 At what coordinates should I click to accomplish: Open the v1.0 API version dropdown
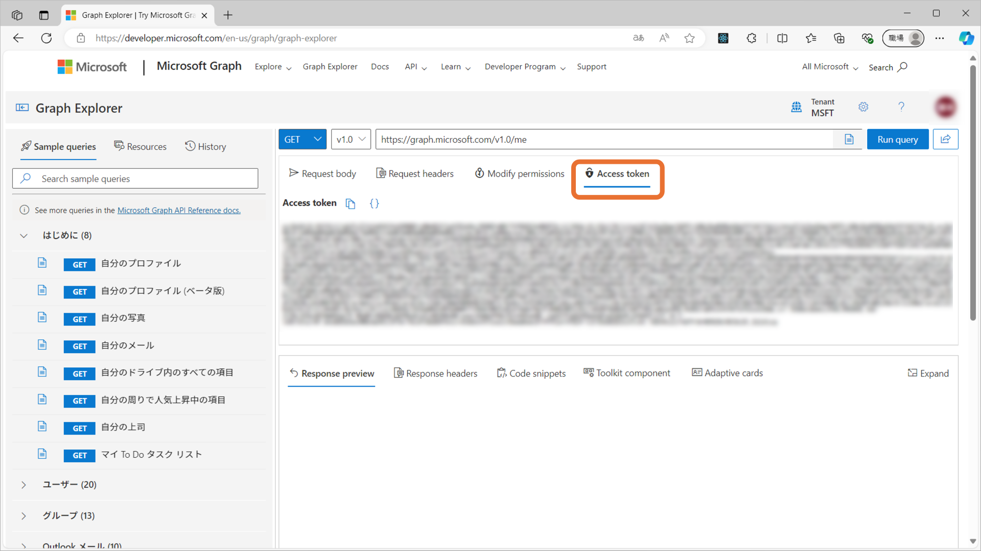[x=351, y=139]
